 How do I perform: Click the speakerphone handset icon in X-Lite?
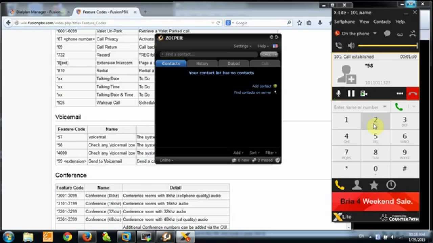click(x=338, y=46)
